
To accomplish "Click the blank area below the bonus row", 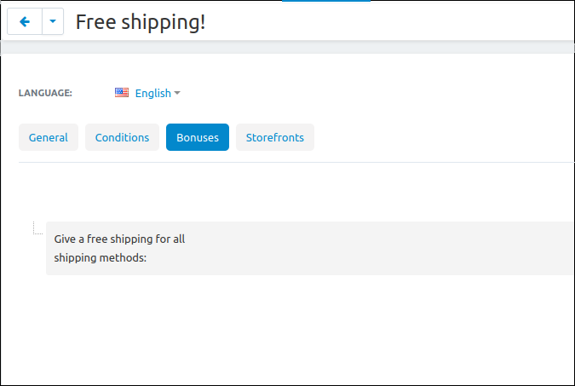I will 288,330.
